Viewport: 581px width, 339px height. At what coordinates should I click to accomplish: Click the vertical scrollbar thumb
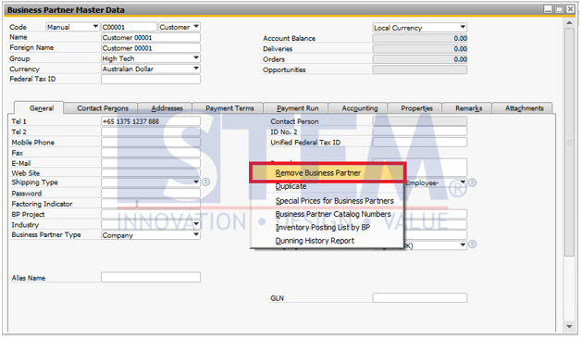click(x=569, y=142)
